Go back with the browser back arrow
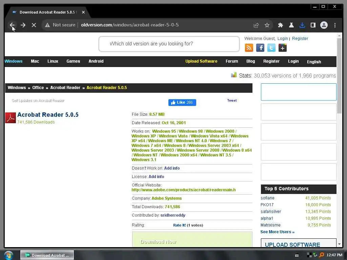This screenshot has width=347, height=260. (12, 25)
